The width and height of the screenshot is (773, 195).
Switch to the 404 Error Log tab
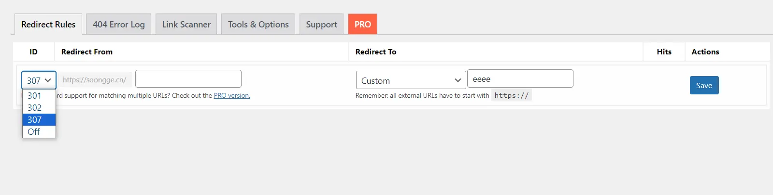(x=118, y=25)
